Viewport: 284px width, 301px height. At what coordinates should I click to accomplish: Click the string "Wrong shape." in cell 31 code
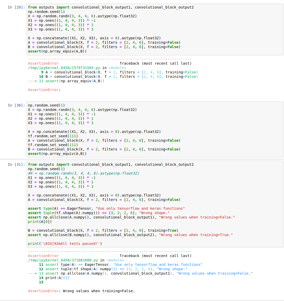[x=154, y=213]
